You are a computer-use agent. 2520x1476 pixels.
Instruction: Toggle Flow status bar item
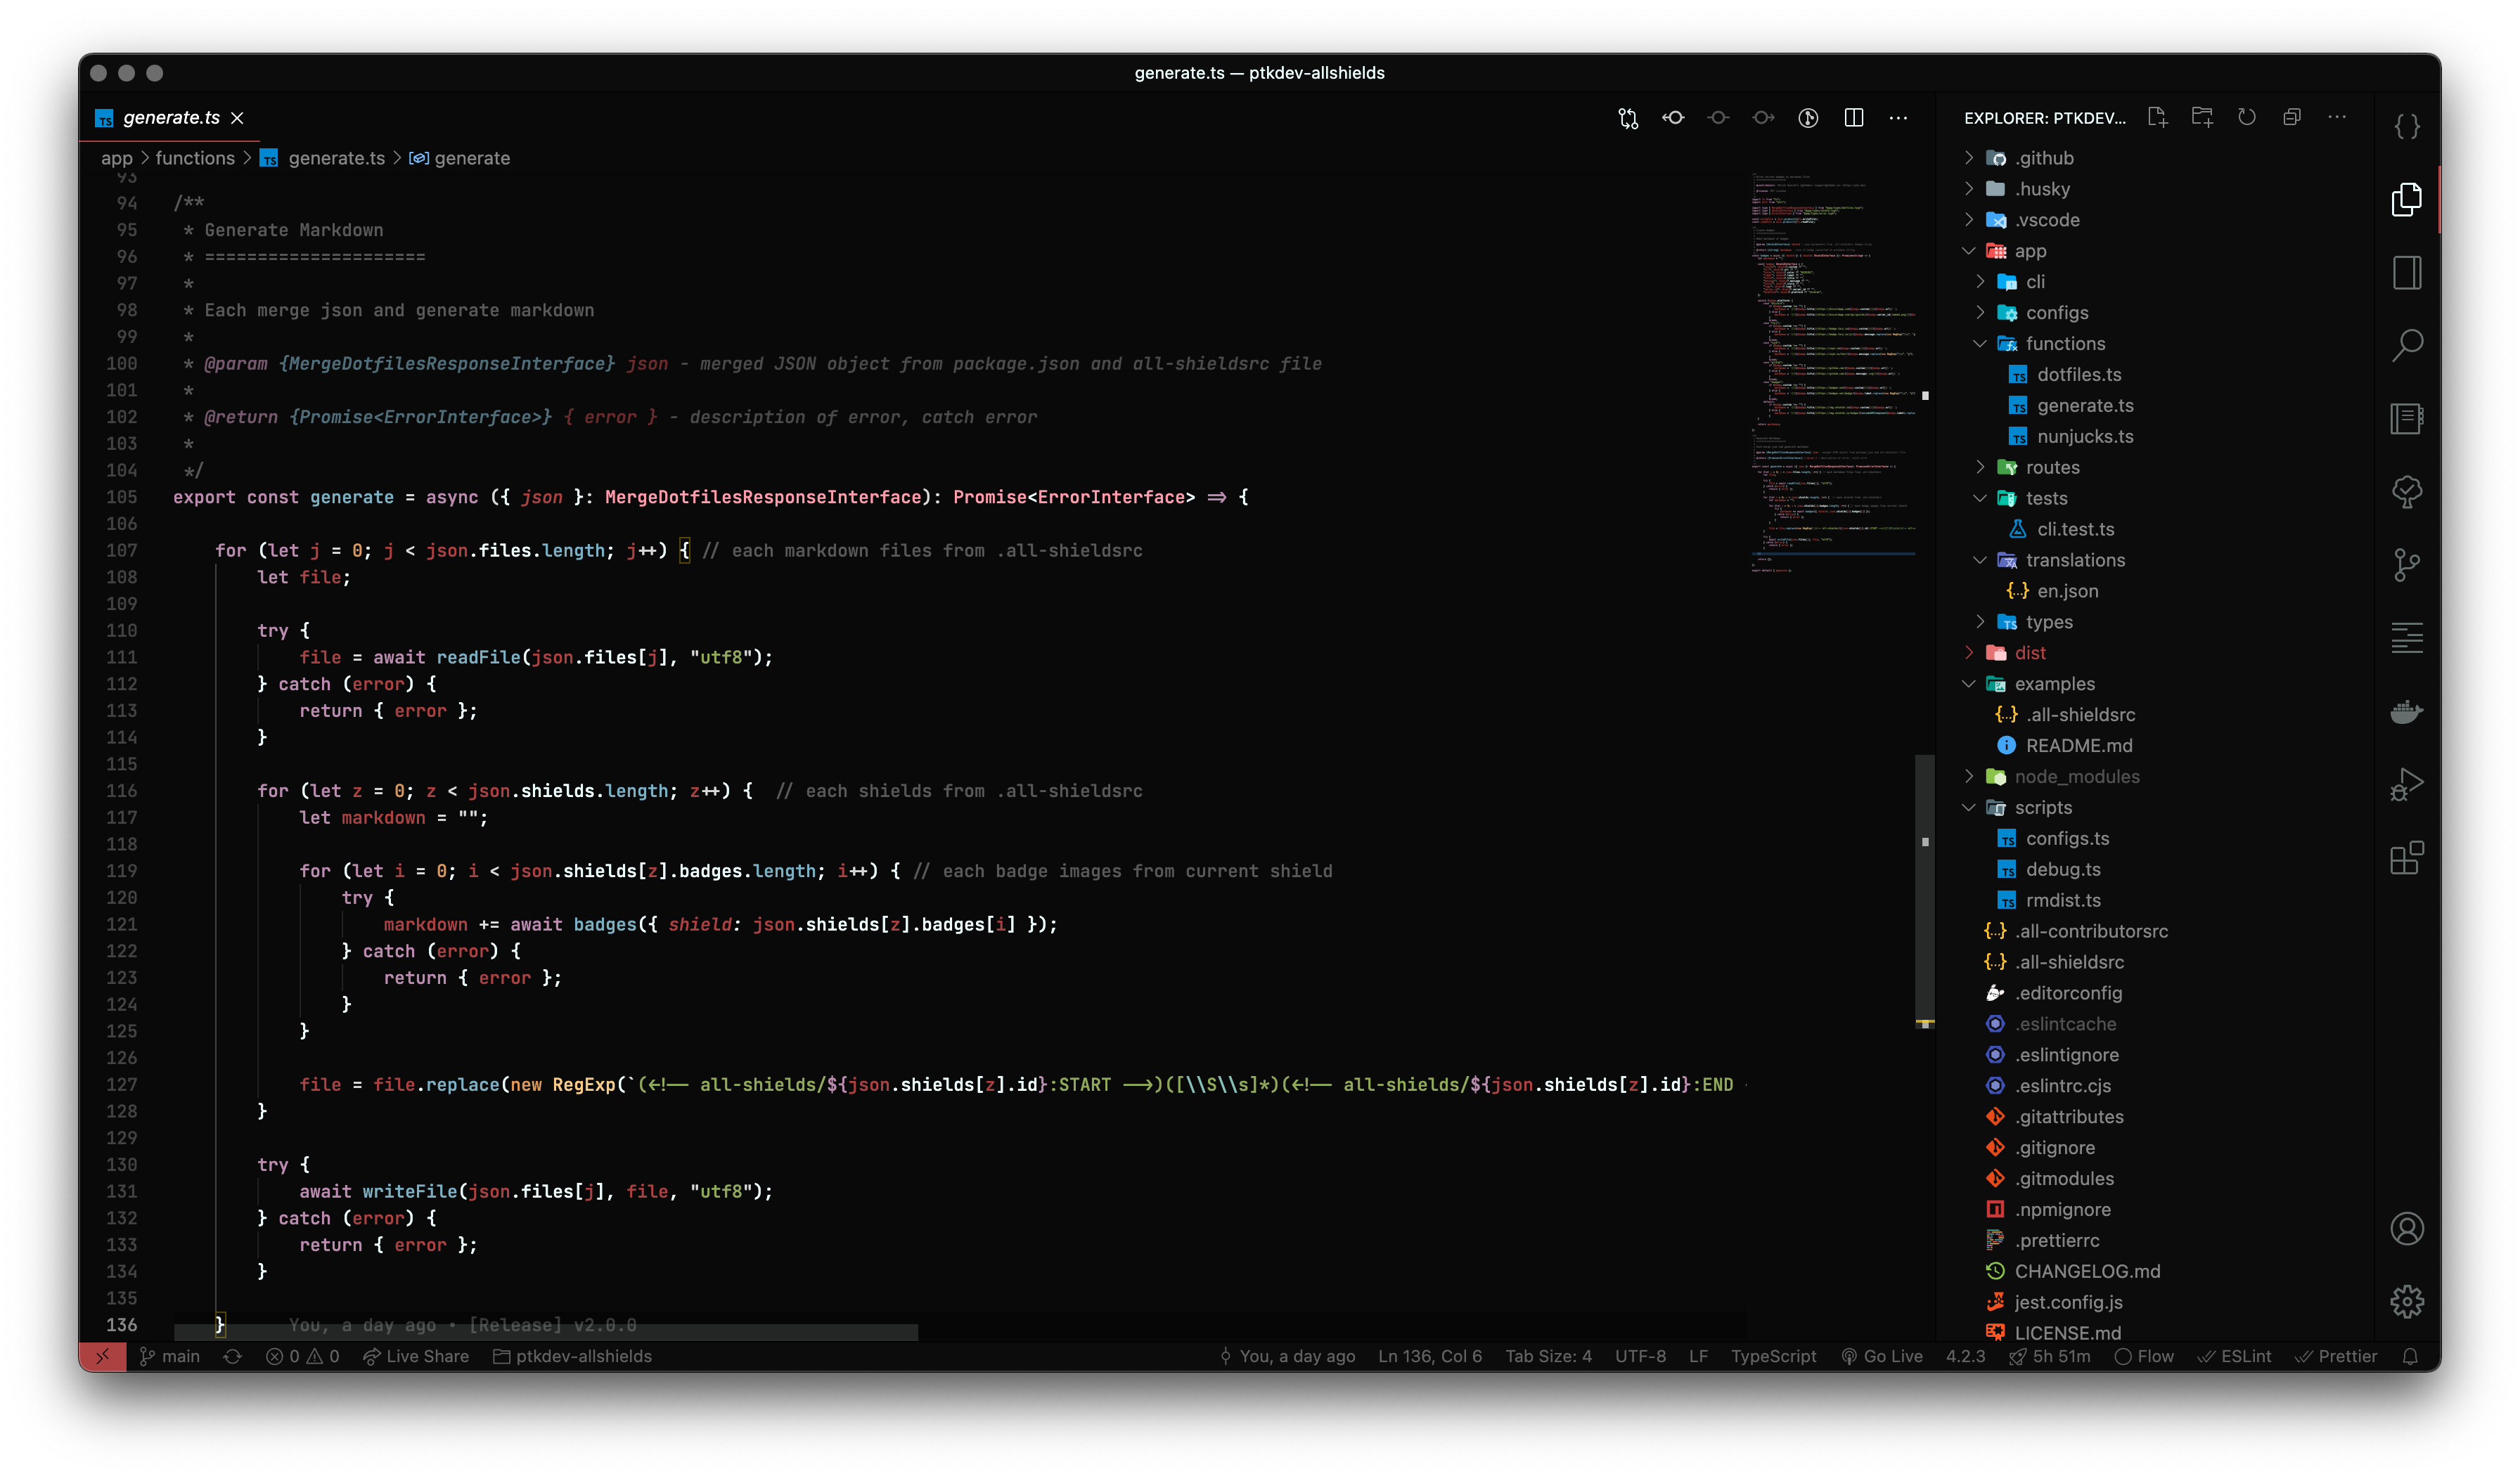(2144, 1356)
